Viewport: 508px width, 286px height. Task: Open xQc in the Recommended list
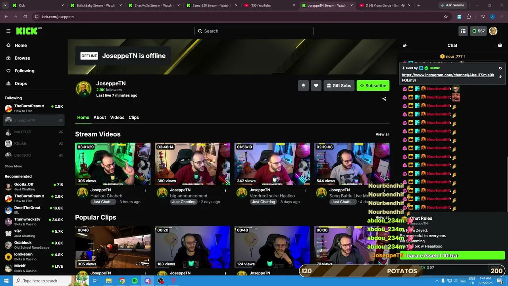34,233
